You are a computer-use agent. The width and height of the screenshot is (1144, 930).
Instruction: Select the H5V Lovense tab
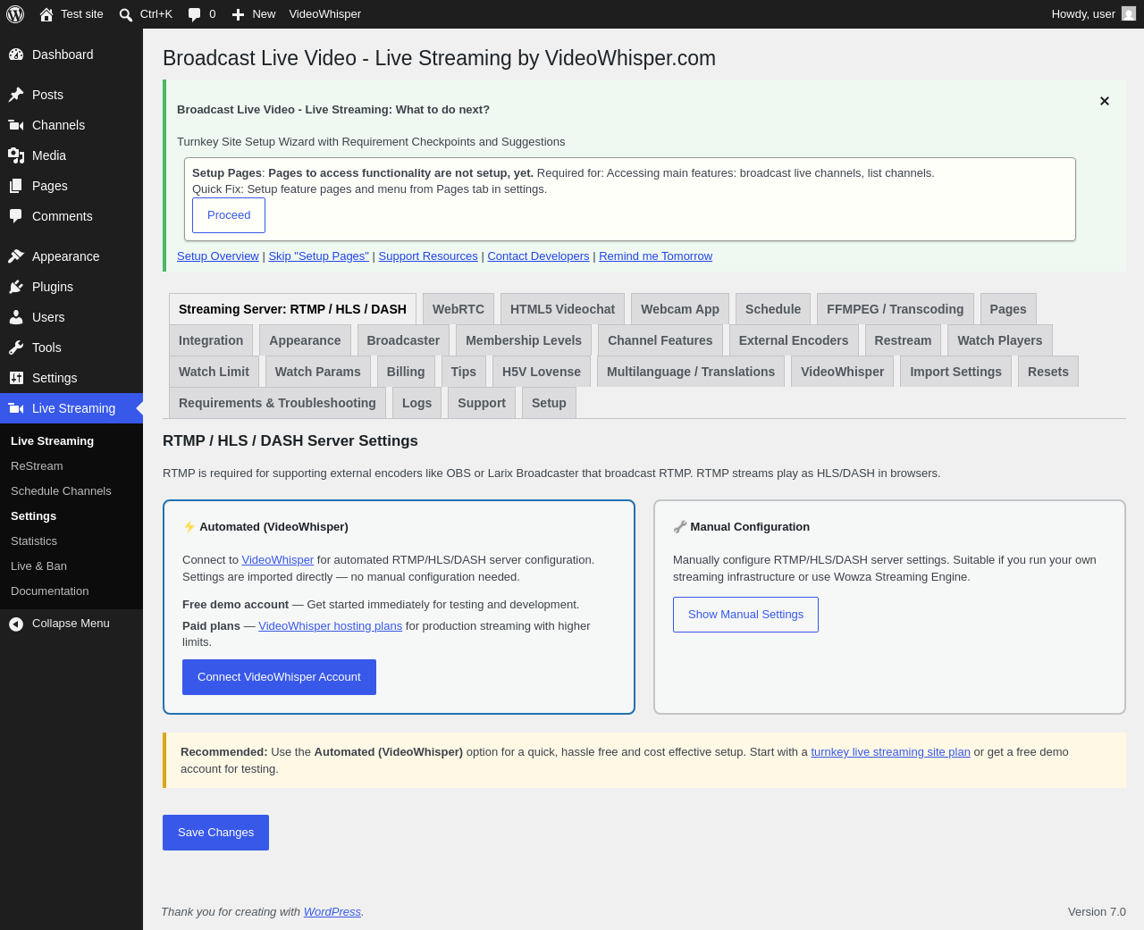pyautogui.click(x=542, y=372)
